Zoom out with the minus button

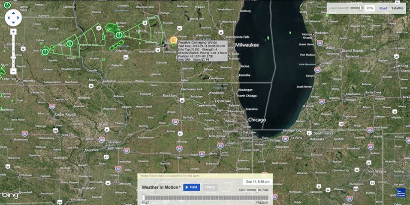pyautogui.click(x=13, y=71)
